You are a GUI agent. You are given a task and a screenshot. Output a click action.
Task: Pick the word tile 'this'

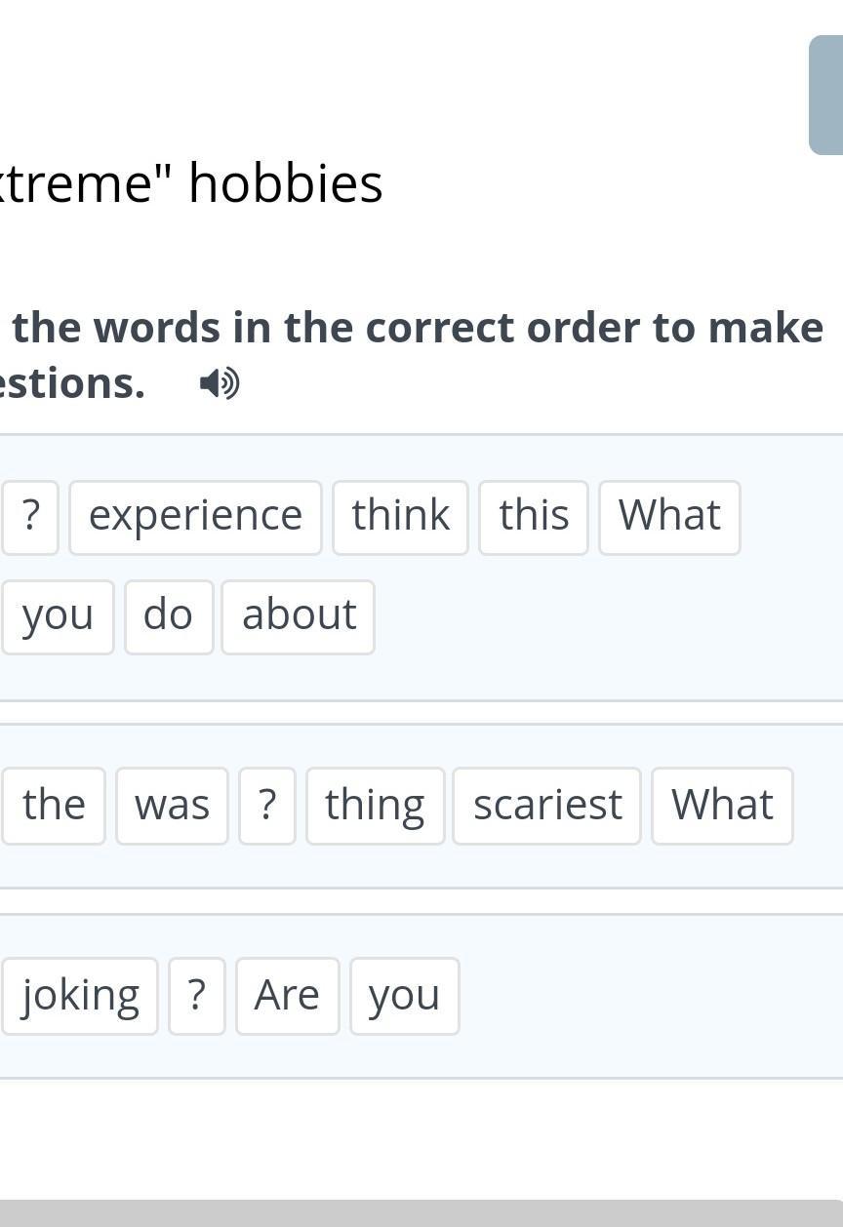point(534,517)
